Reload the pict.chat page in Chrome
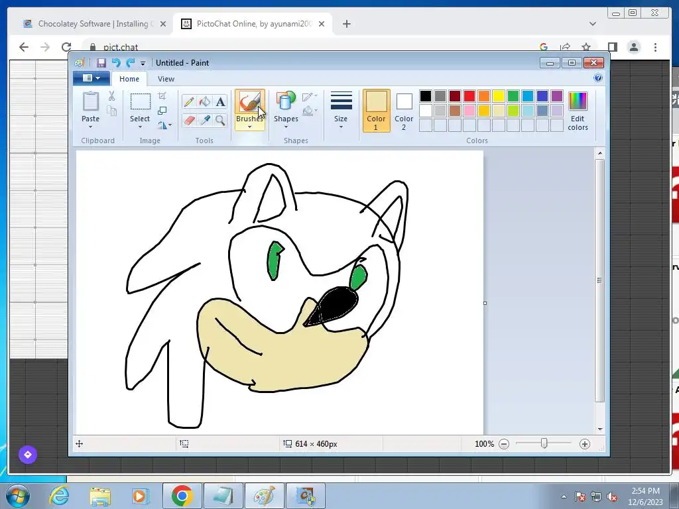Screen dimensions: 679x509 click(x=66, y=47)
